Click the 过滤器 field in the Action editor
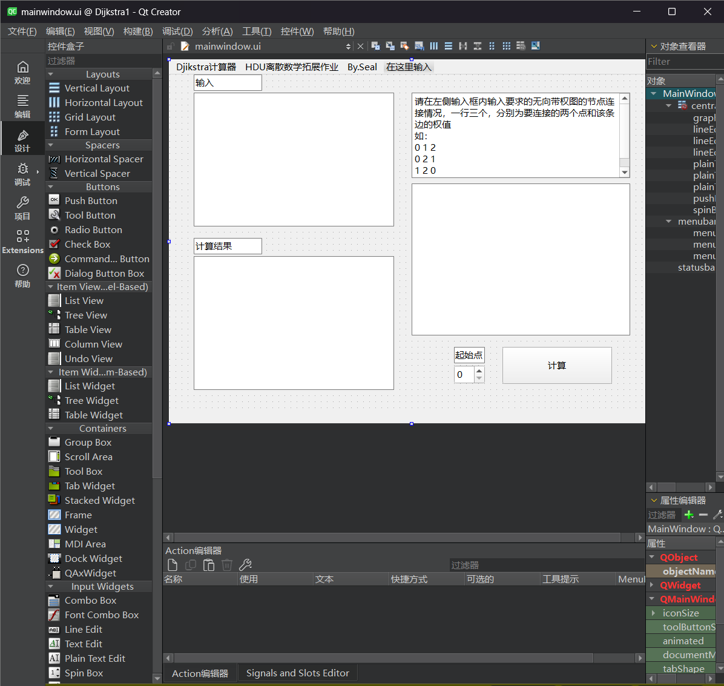The width and height of the screenshot is (724, 686). tap(547, 565)
